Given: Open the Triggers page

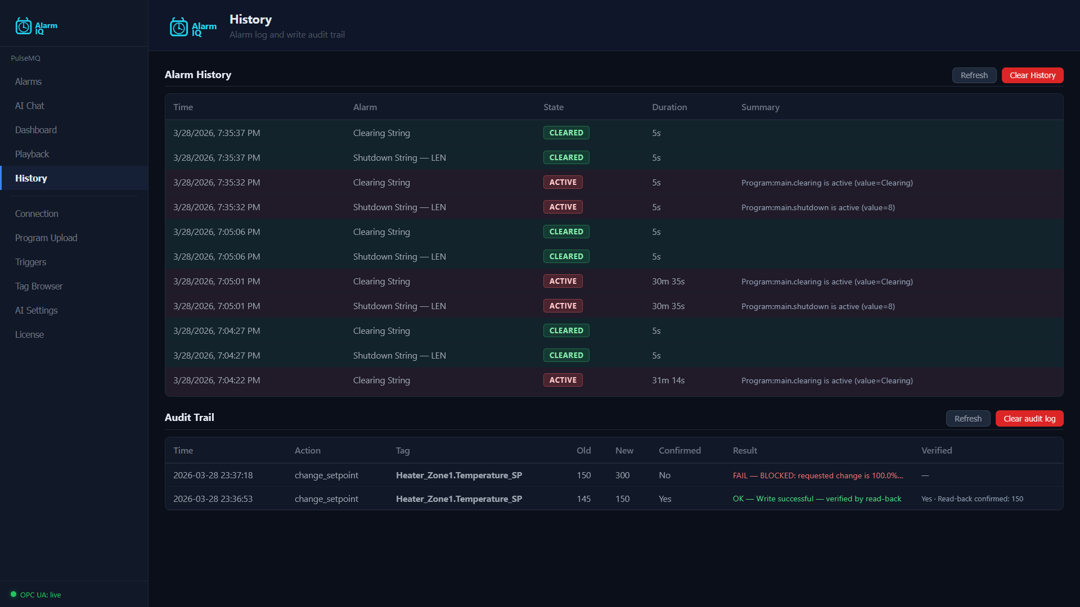Looking at the screenshot, I should (x=30, y=261).
